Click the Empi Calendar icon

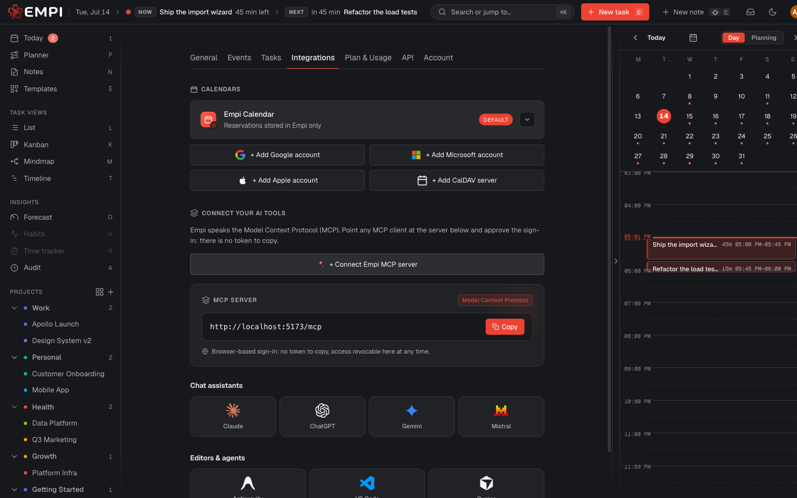coord(209,120)
